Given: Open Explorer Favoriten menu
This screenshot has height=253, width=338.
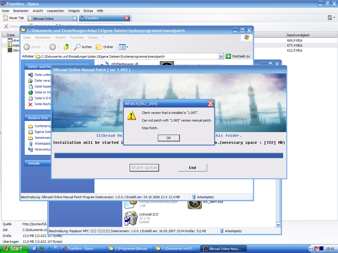Looking at the screenshot, I should point(77,37).
